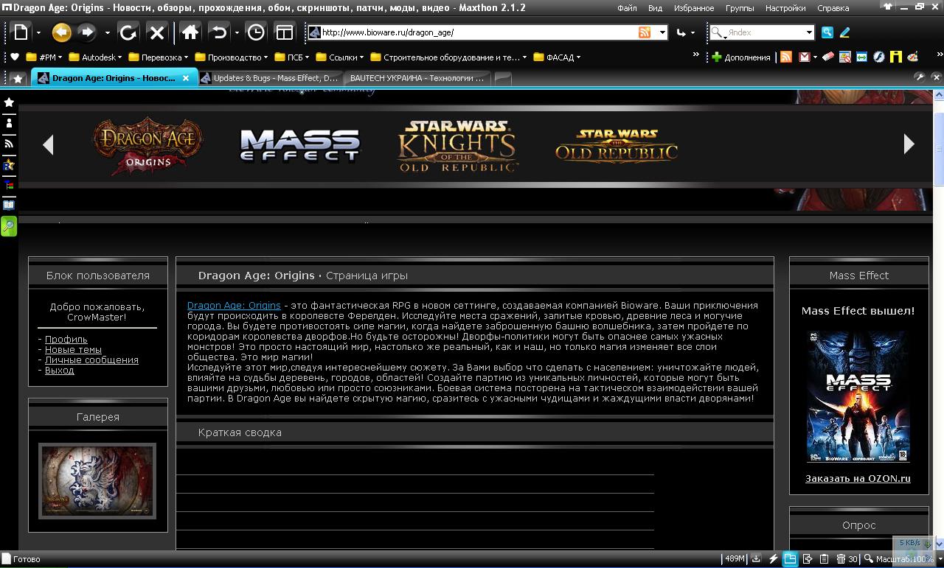Activate the highlighter pencil icon
The height and width of the screenshot is (568, 944).
tap(844, 32)
